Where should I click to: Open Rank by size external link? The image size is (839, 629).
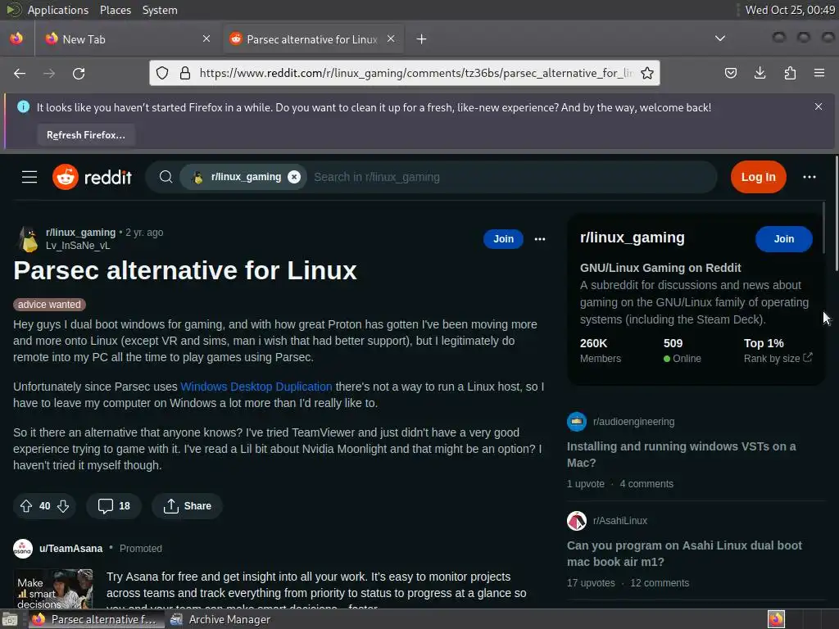[778, 359]
